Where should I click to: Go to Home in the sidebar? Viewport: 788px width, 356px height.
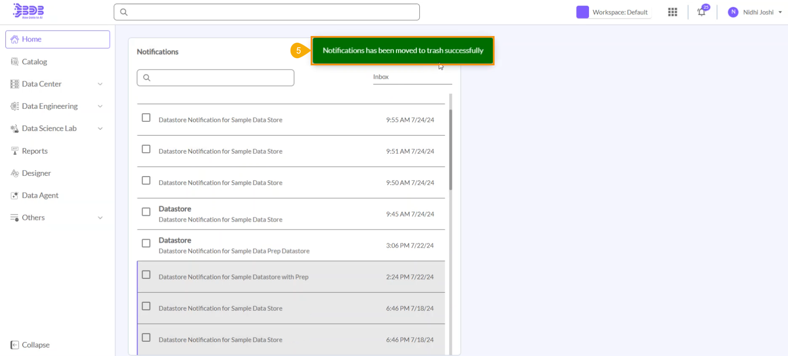[31, 39]
